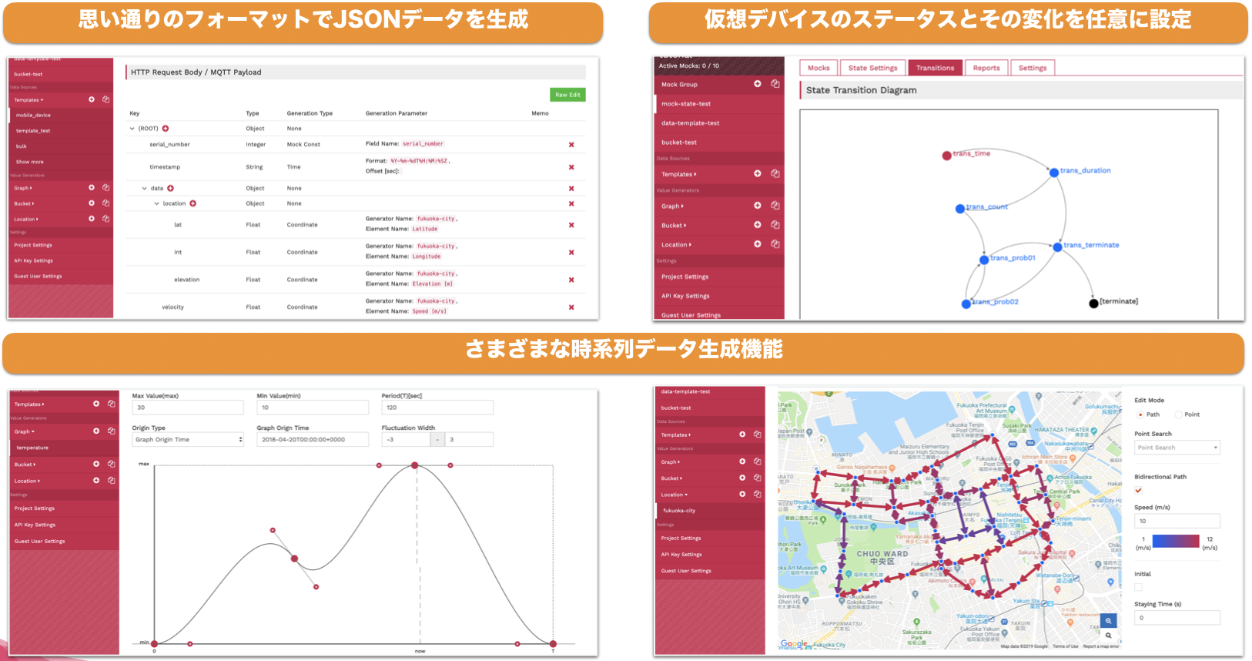Copy the Mock Group via duplicate icon
This screenshot has height=661, width=1252.
pyautogui.click(x=775, y=84)
